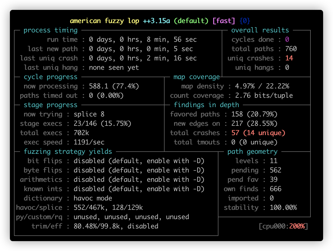Click havoc/splice value '552/467k, 128/129k'
Screen dimensions: 333x251
[x=109, y=208]
